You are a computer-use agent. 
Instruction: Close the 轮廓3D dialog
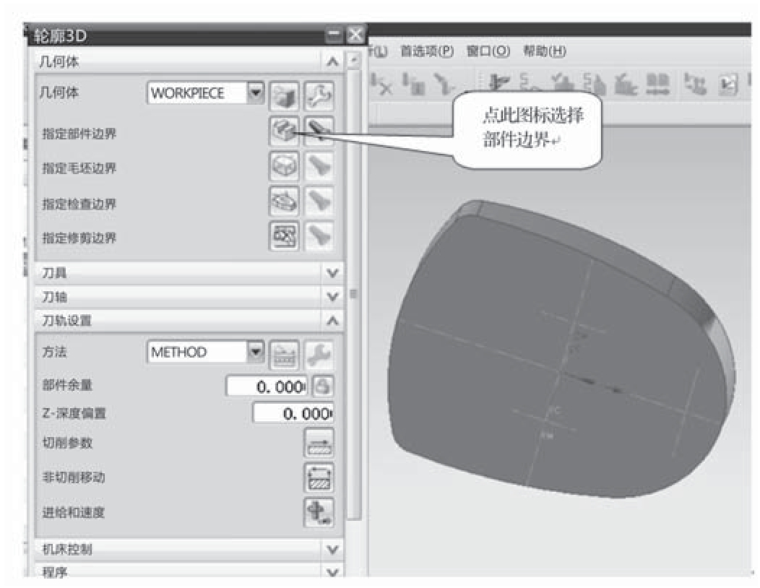tap(355, 35)
